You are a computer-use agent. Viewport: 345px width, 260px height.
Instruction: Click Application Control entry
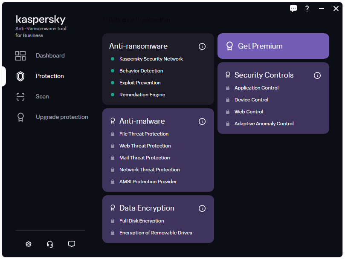pyautogui.click(x=257, y=88)
